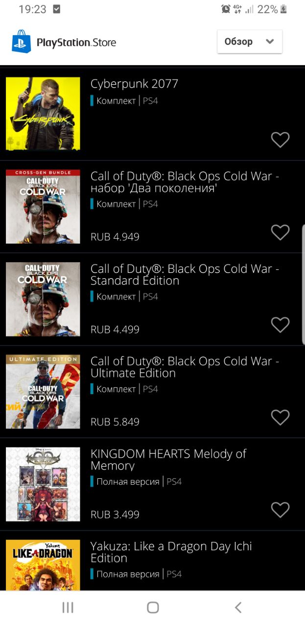305x626 pixels.
Task: Add Cold War Ultimate Edition to wishlist
Action: (x=281, y=417)
